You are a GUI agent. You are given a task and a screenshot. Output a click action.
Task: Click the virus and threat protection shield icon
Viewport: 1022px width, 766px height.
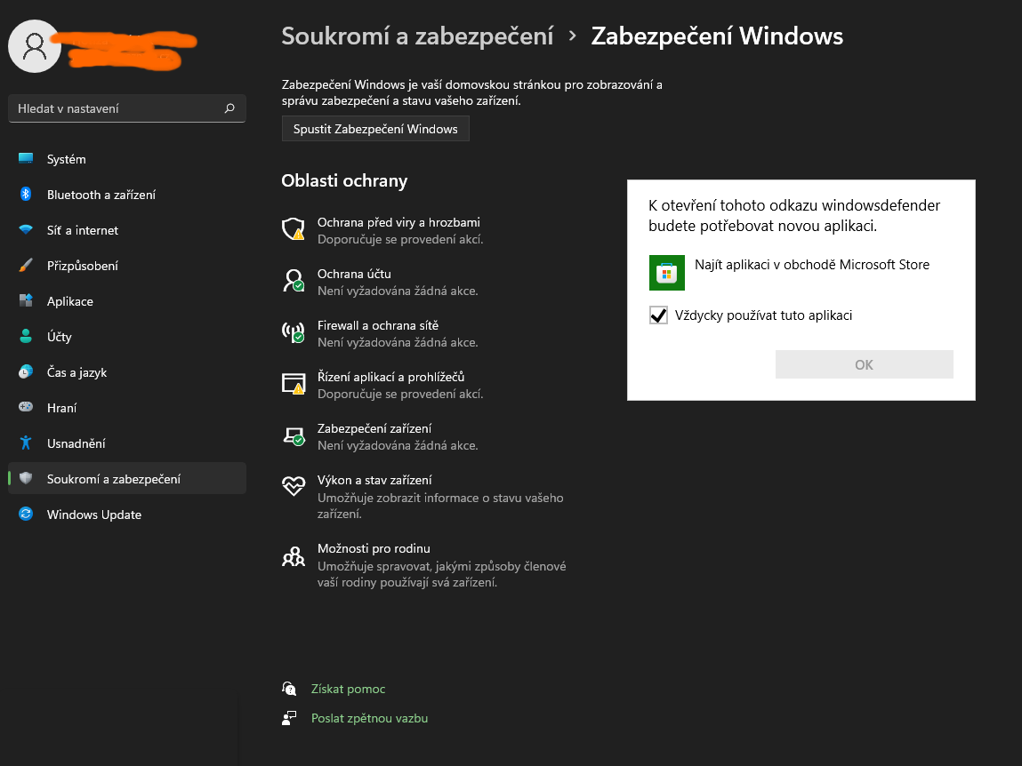pos(293,229)
